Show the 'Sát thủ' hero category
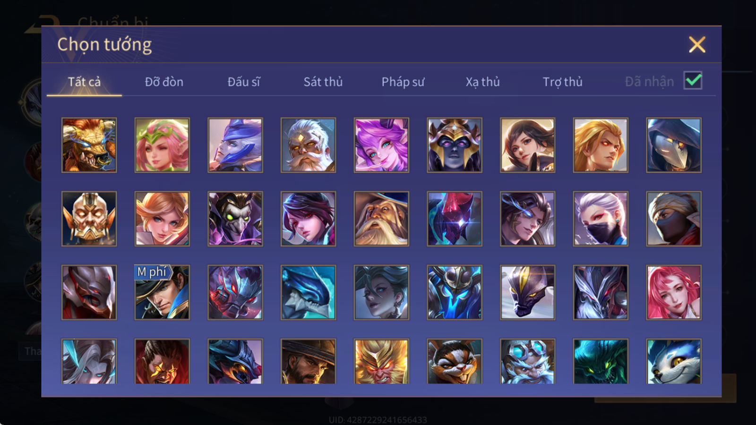Image resolution: width=756 pixels, height=425 pixels. (x=323, y=82)
